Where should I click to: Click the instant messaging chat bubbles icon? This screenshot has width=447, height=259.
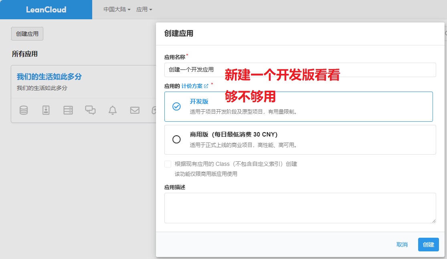[90, 110]
